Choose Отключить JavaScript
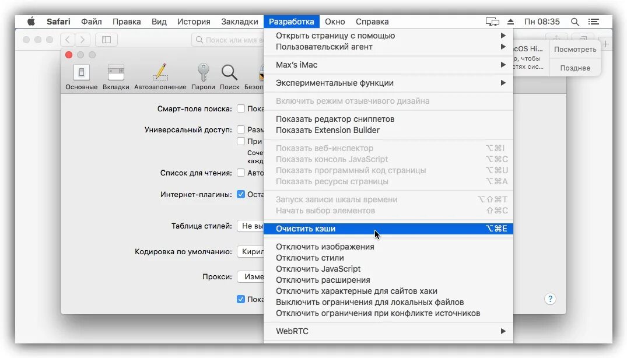Viewport: 627px width, 358px height. (388, 269)
